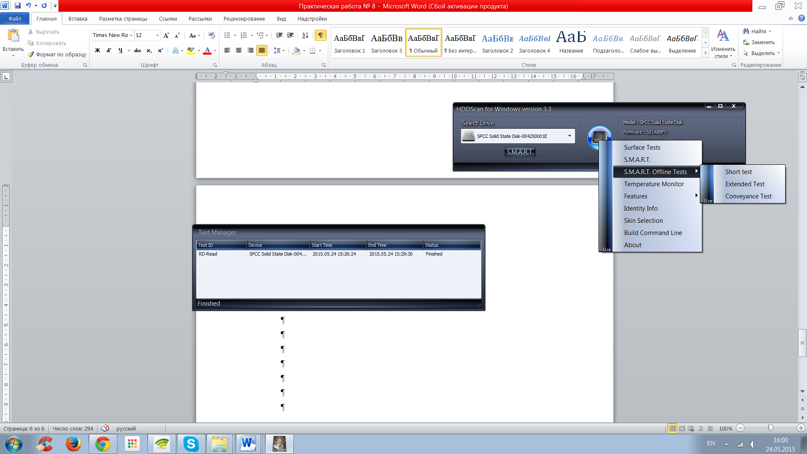Open the Файл tab
This screenshot has width=807, height=454.
pos(15,18)
